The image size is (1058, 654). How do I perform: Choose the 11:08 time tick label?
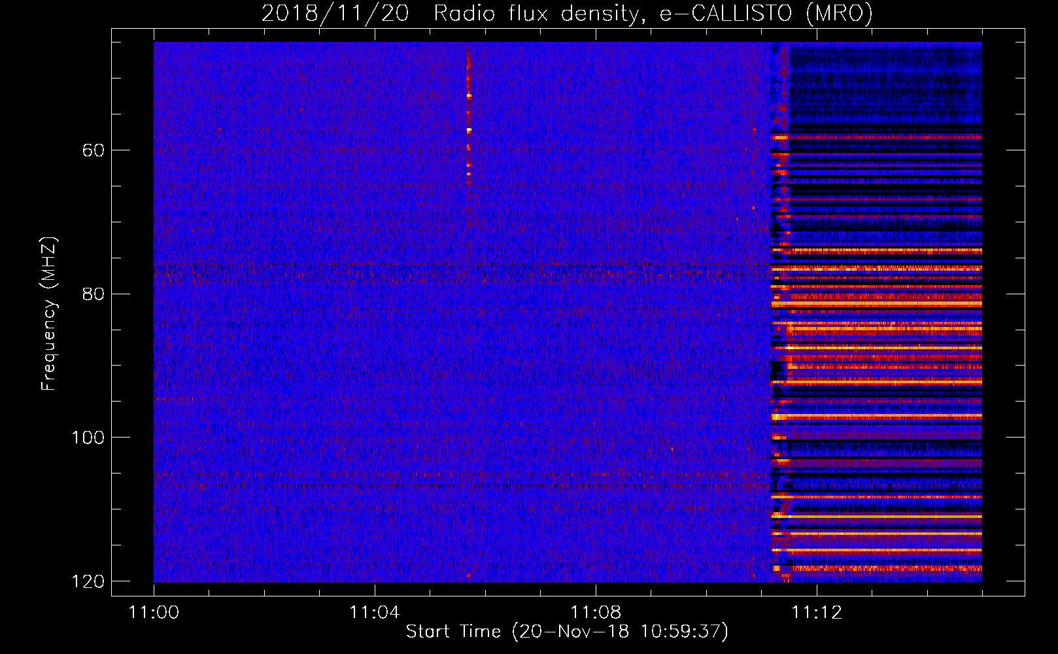tap(596, 613)
